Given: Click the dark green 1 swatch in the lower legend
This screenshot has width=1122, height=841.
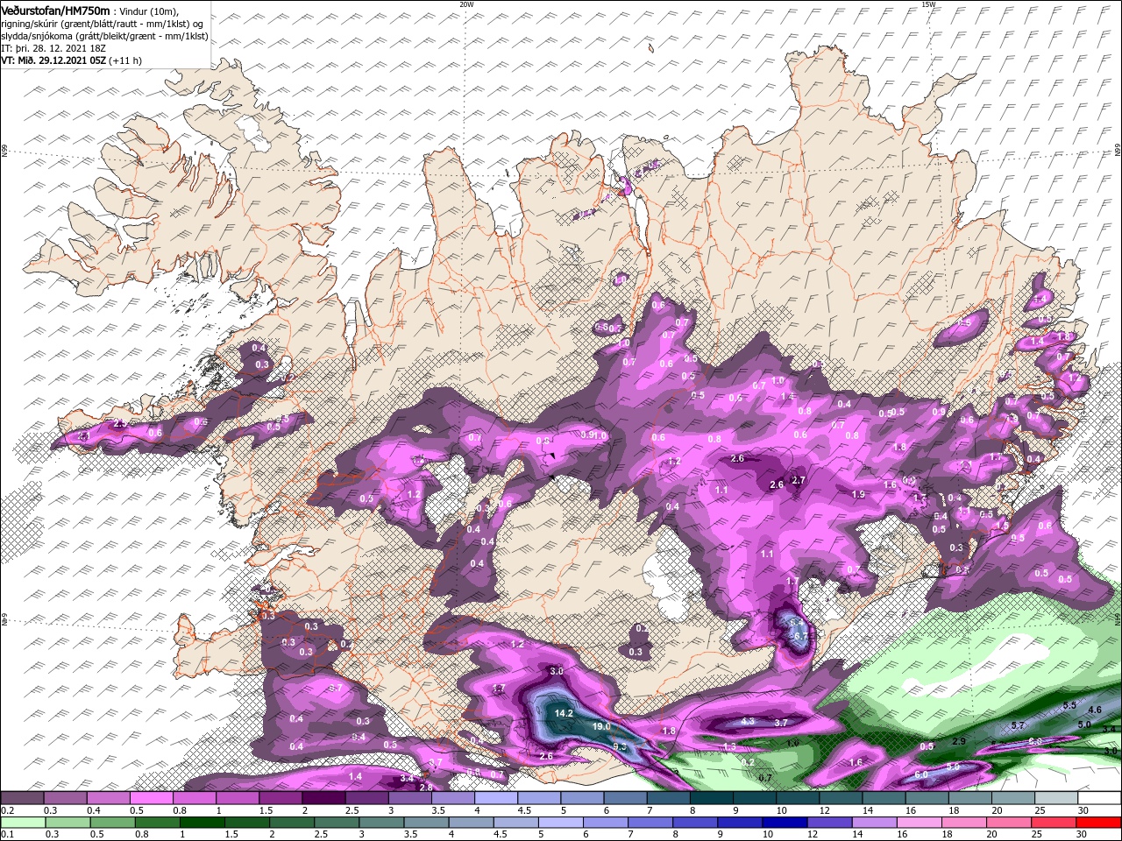Looking at the screenshot, I should click(x=202, y=823).
